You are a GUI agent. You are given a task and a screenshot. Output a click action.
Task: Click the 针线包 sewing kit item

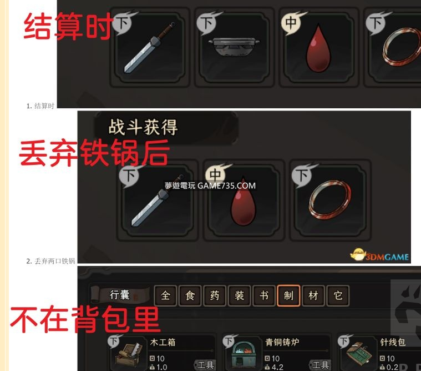379,352
